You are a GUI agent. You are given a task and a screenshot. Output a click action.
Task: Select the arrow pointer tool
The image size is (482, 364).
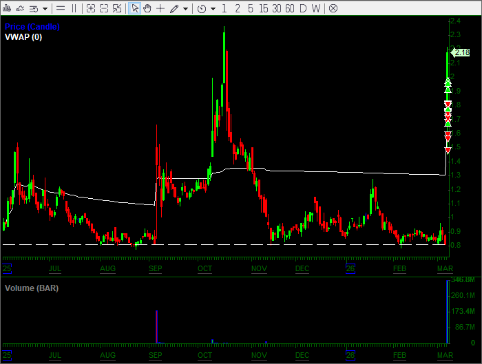[135, 8]
